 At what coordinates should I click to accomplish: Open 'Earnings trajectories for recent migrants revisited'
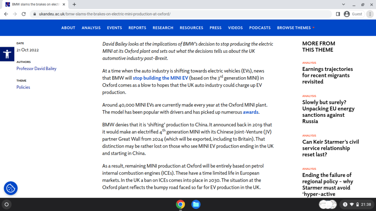tap(327, 75)
